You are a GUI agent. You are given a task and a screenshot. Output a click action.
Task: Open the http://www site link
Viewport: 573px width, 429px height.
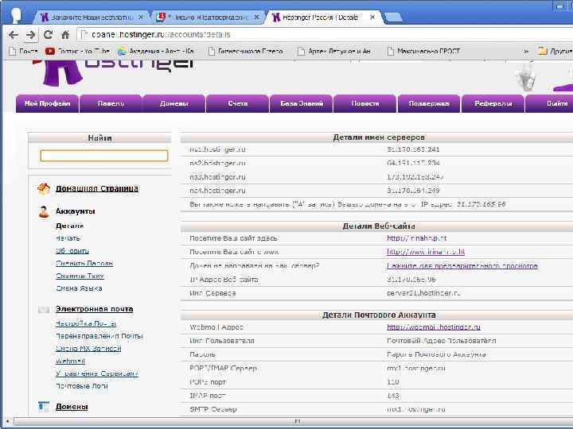pos(426,252)
